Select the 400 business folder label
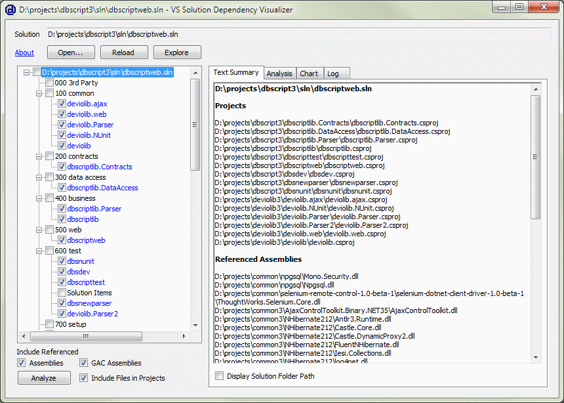The image size is (564, 403). click(75, 198)
